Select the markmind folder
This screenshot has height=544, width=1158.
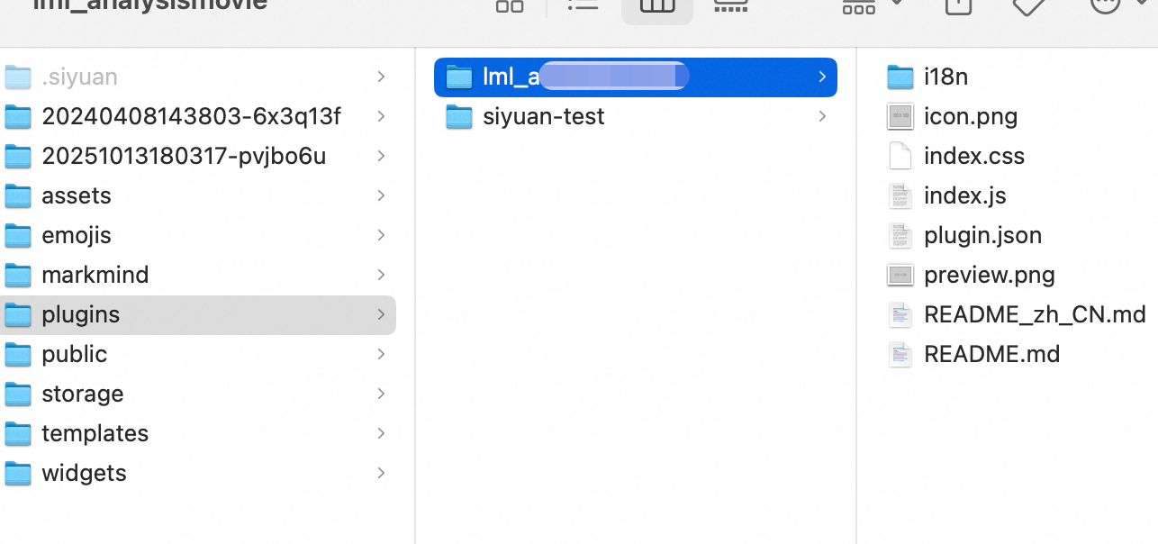pos(95,275)
